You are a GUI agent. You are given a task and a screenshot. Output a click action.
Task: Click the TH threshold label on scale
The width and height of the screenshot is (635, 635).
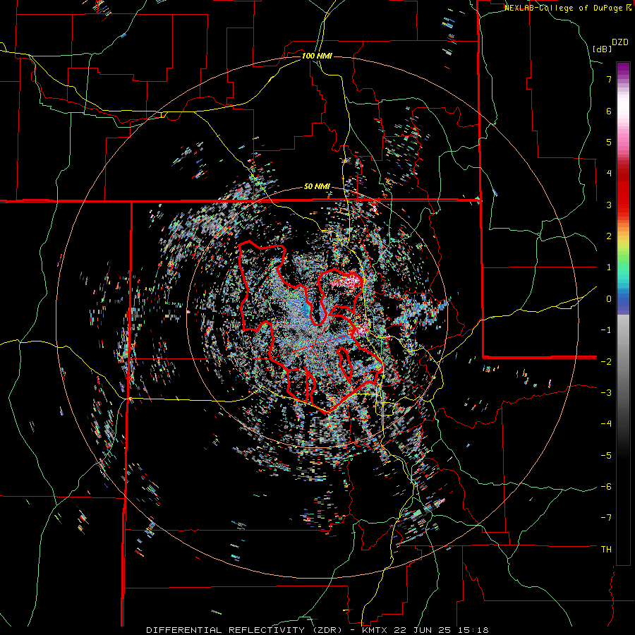606,550
